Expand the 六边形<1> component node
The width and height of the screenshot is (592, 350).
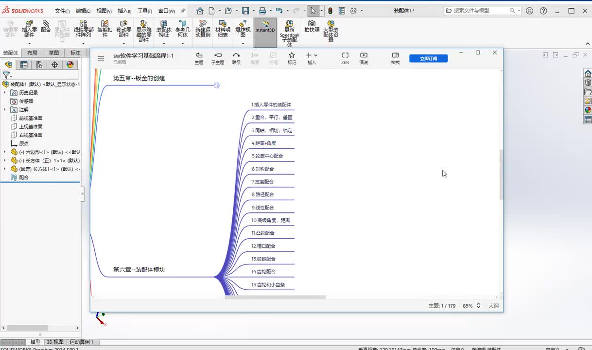[x=5, y=152]
